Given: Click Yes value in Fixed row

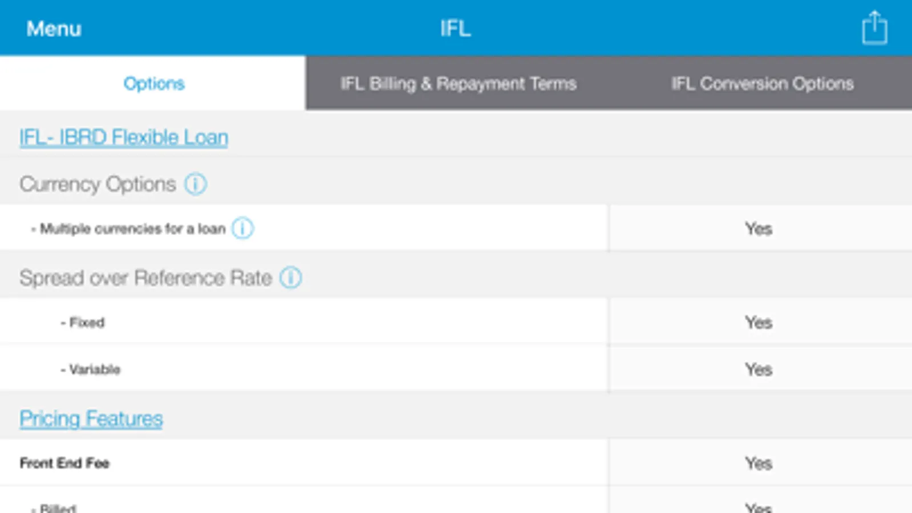Looking at the screenshot, I should pos(759,322).
